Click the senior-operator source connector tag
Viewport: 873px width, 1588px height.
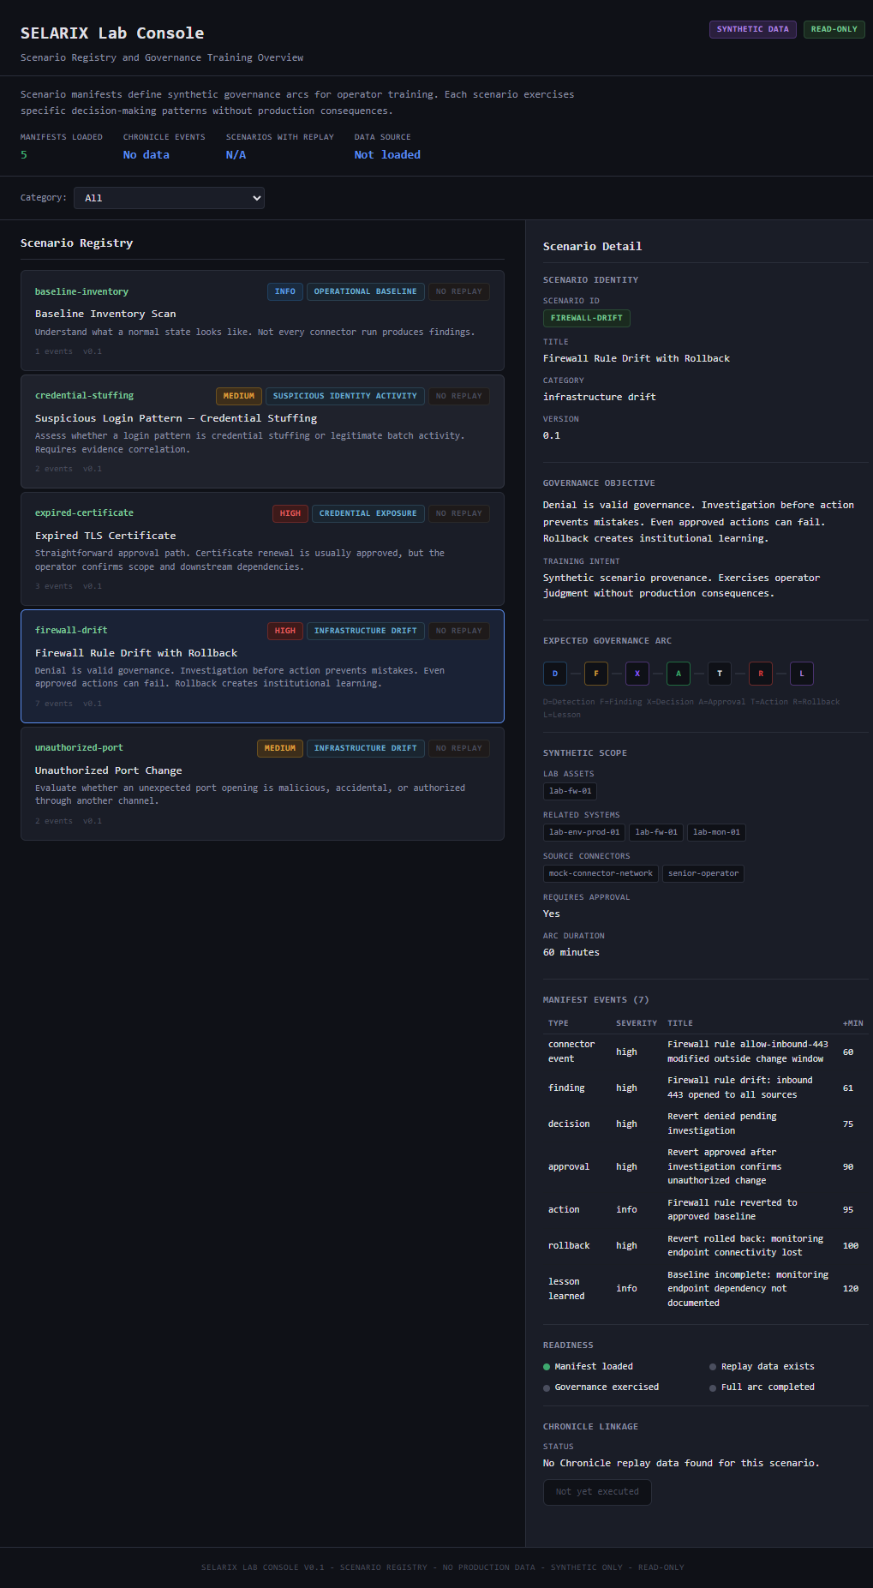[703, 873]
